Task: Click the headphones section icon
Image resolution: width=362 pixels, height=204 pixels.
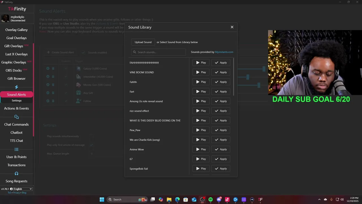Action: coord(16,173)
